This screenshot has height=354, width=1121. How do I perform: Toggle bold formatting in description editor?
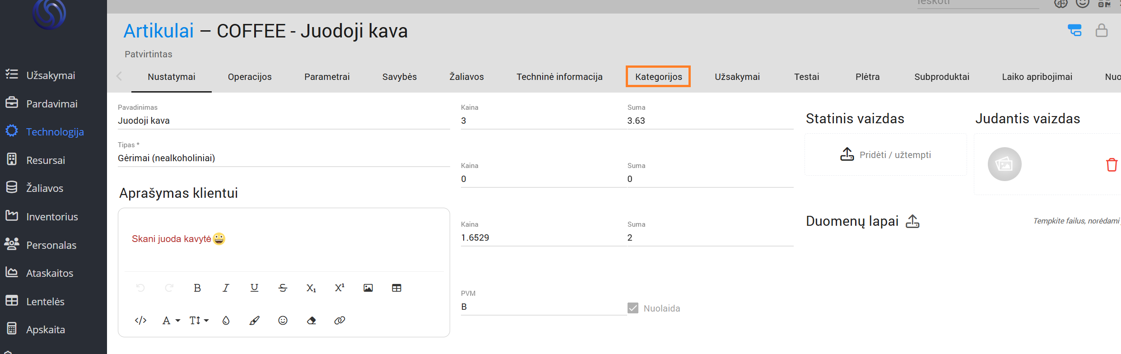197,288
